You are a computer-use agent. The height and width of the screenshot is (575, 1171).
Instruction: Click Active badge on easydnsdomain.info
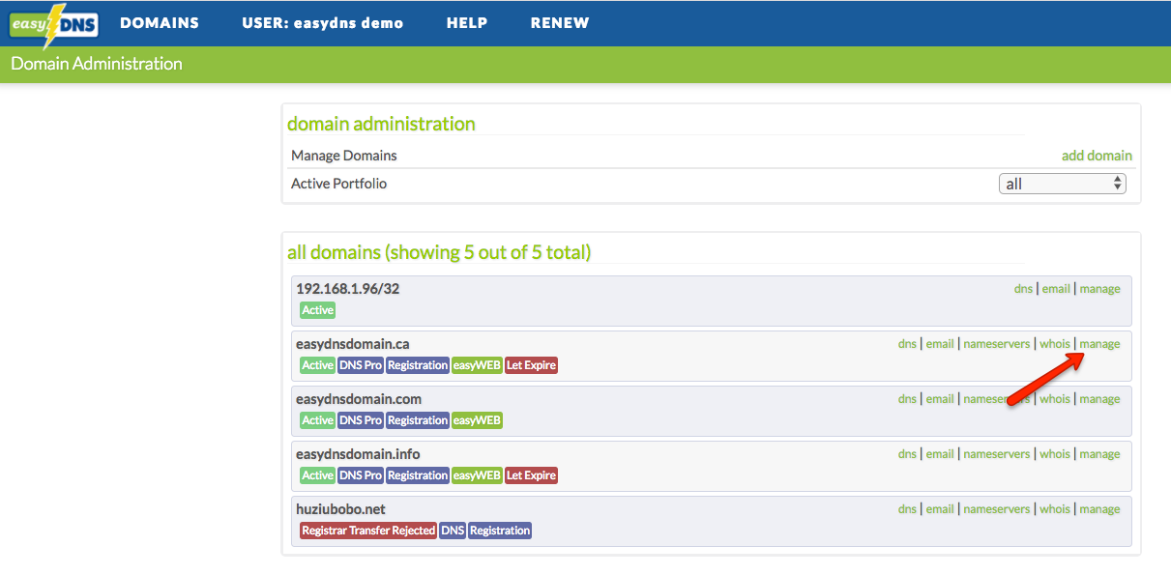317,475
